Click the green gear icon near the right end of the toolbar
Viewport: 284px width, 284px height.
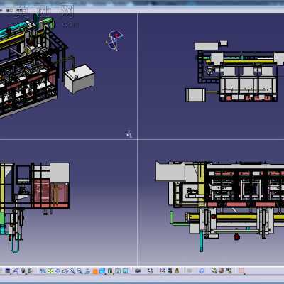tap(214, 271)
